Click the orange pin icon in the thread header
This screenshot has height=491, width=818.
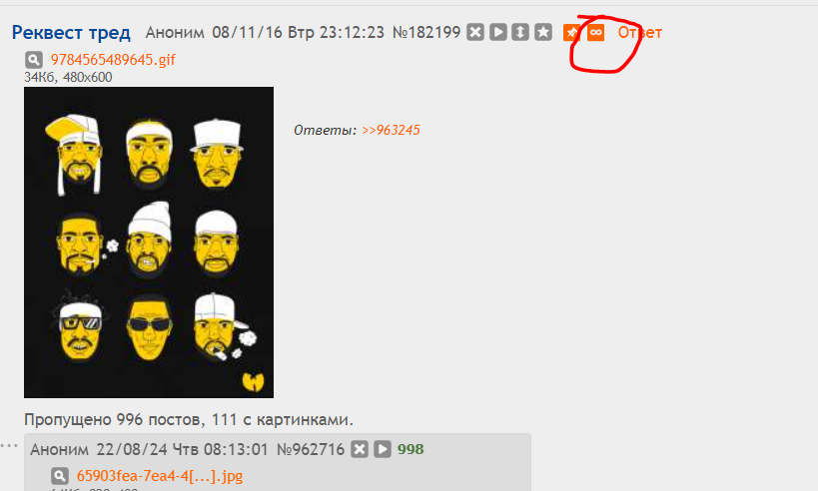[x=571, y=33]
